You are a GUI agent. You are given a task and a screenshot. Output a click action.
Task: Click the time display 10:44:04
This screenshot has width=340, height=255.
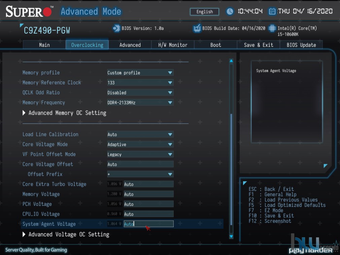[x=250, y=11]
